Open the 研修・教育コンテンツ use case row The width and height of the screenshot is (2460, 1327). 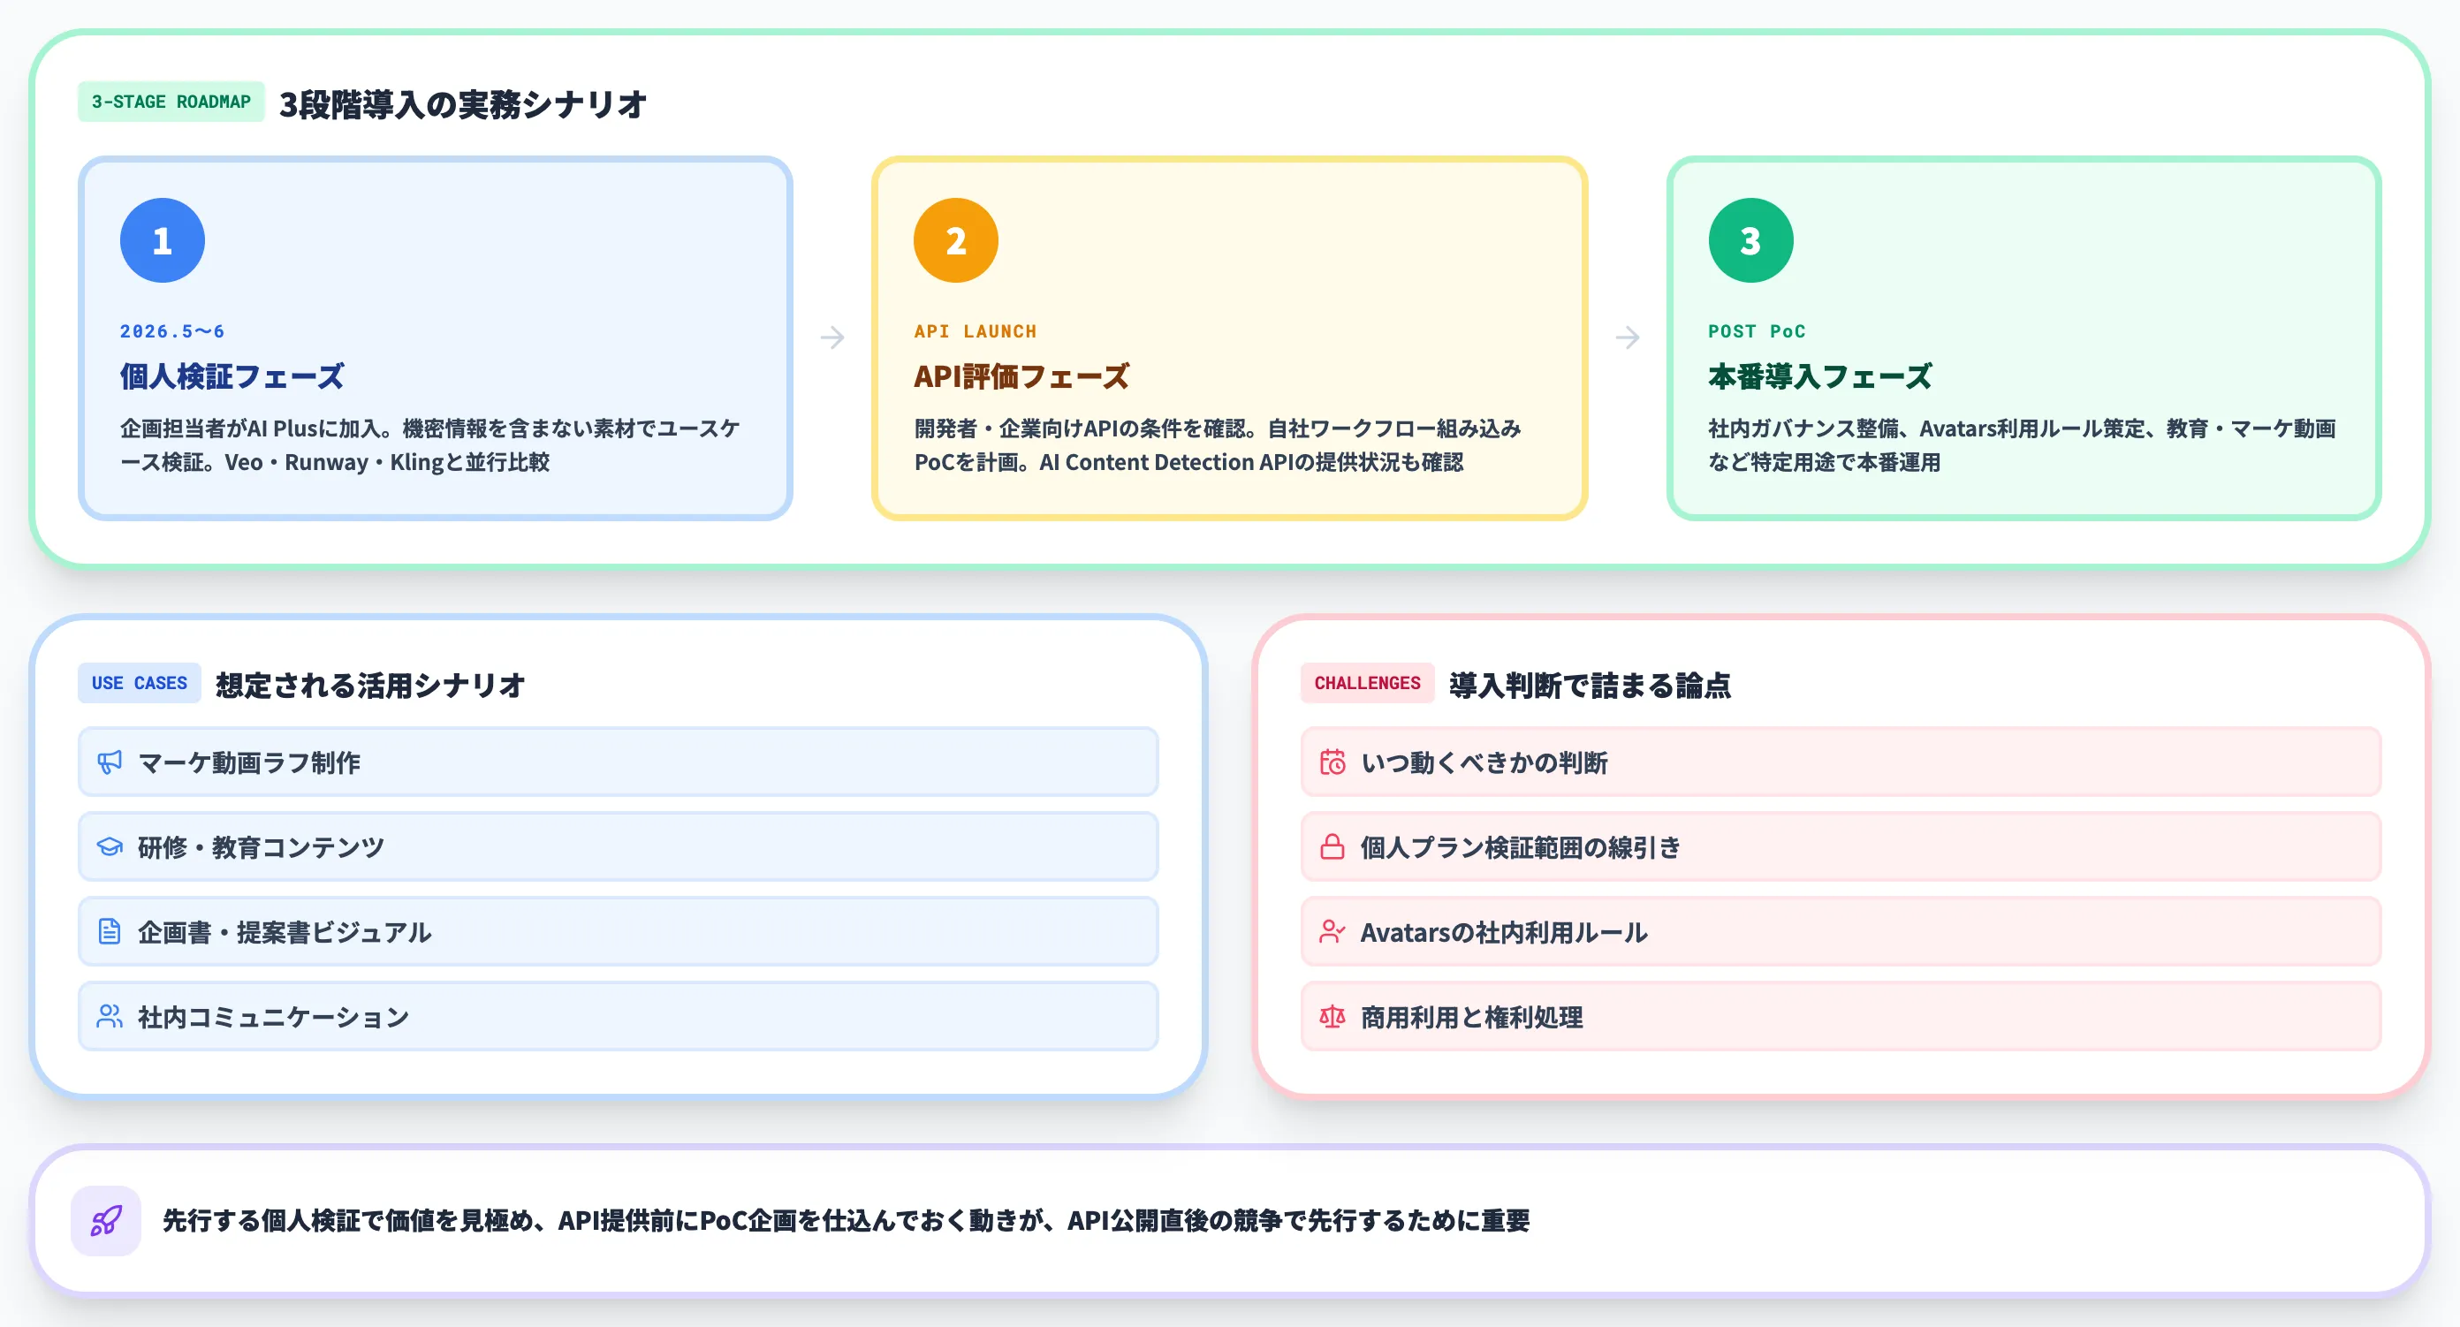[x=618, y=846]
